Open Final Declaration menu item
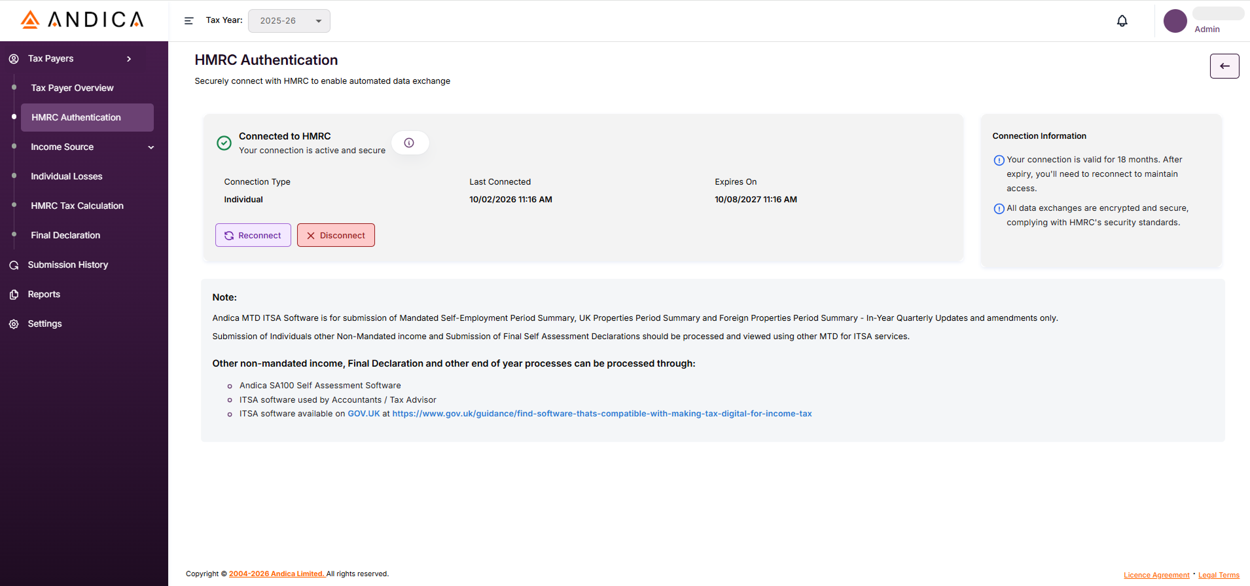Screen dimensions: 1250x586 pyautogui.click(x=65, y=235)
